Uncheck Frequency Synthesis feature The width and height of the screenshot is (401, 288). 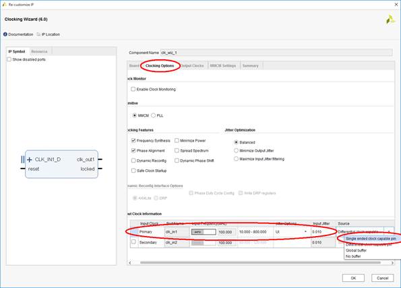[x=133, y=140]
